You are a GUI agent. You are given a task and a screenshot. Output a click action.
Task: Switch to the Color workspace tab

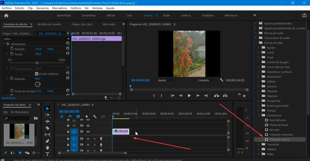(129, 15)
